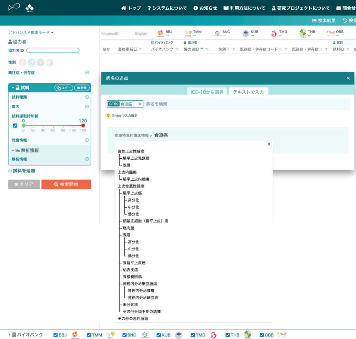
Task: Uncheck the THB biobank checkbox
Action: point(227,335)
